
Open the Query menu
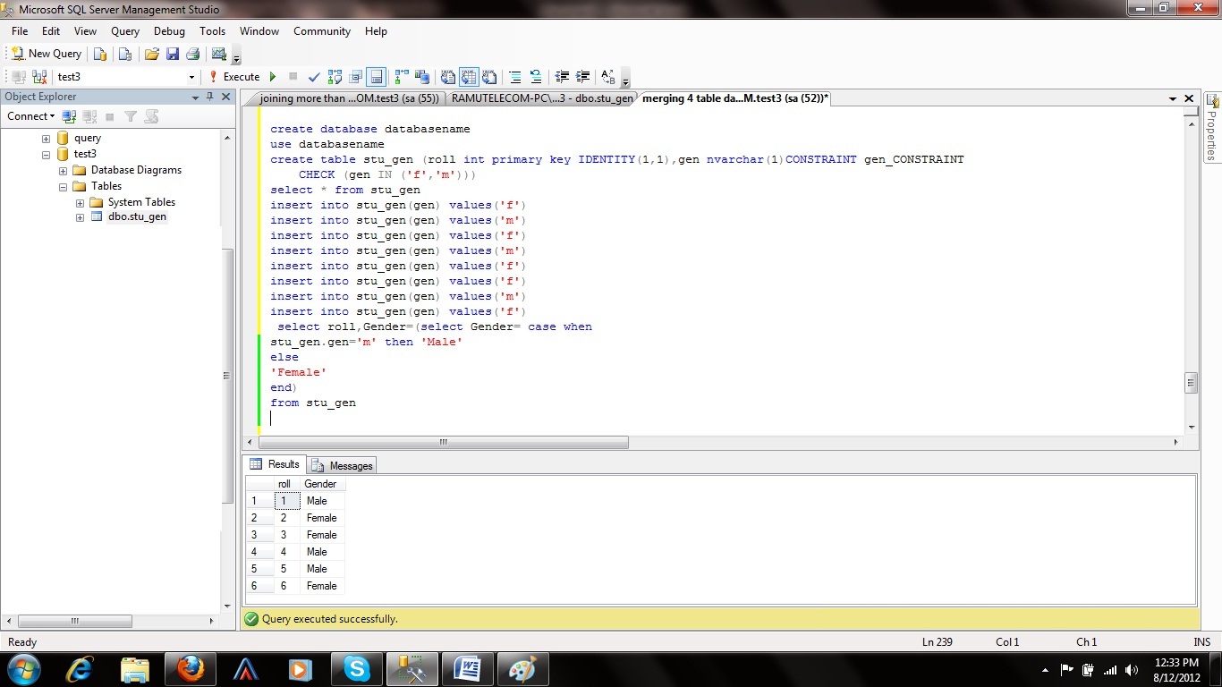pyautogui.click(x=125, y=31)
